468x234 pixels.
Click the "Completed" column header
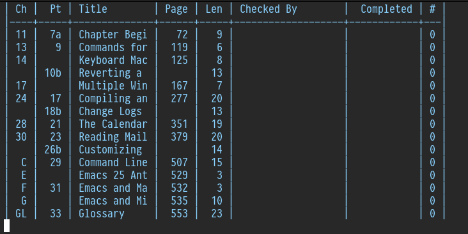click(386, 9)
